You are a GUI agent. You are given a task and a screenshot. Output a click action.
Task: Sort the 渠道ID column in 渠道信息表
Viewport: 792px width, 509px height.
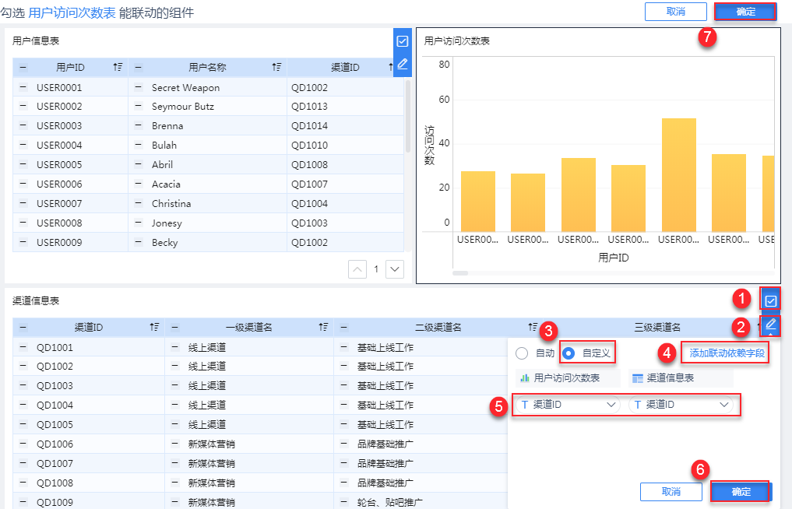[x=154, y=327]
